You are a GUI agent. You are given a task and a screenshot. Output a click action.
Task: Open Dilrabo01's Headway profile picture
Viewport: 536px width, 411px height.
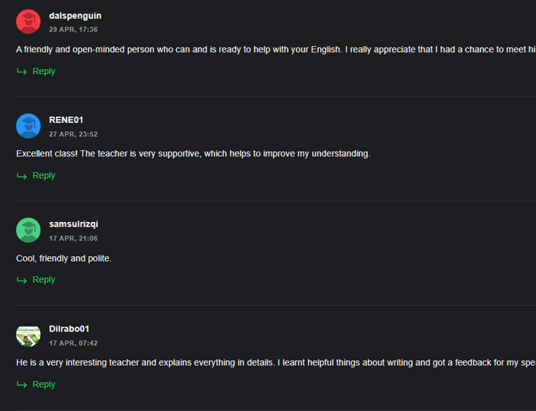[29, 335]
